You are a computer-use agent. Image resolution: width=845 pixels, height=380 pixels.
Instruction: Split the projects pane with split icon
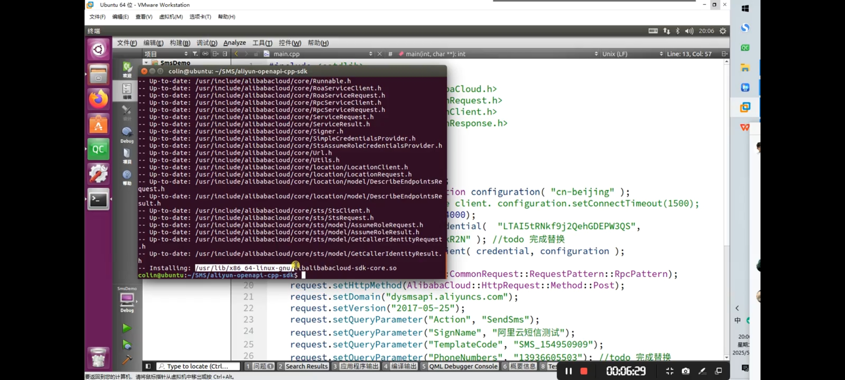click(x=215, y=54)
